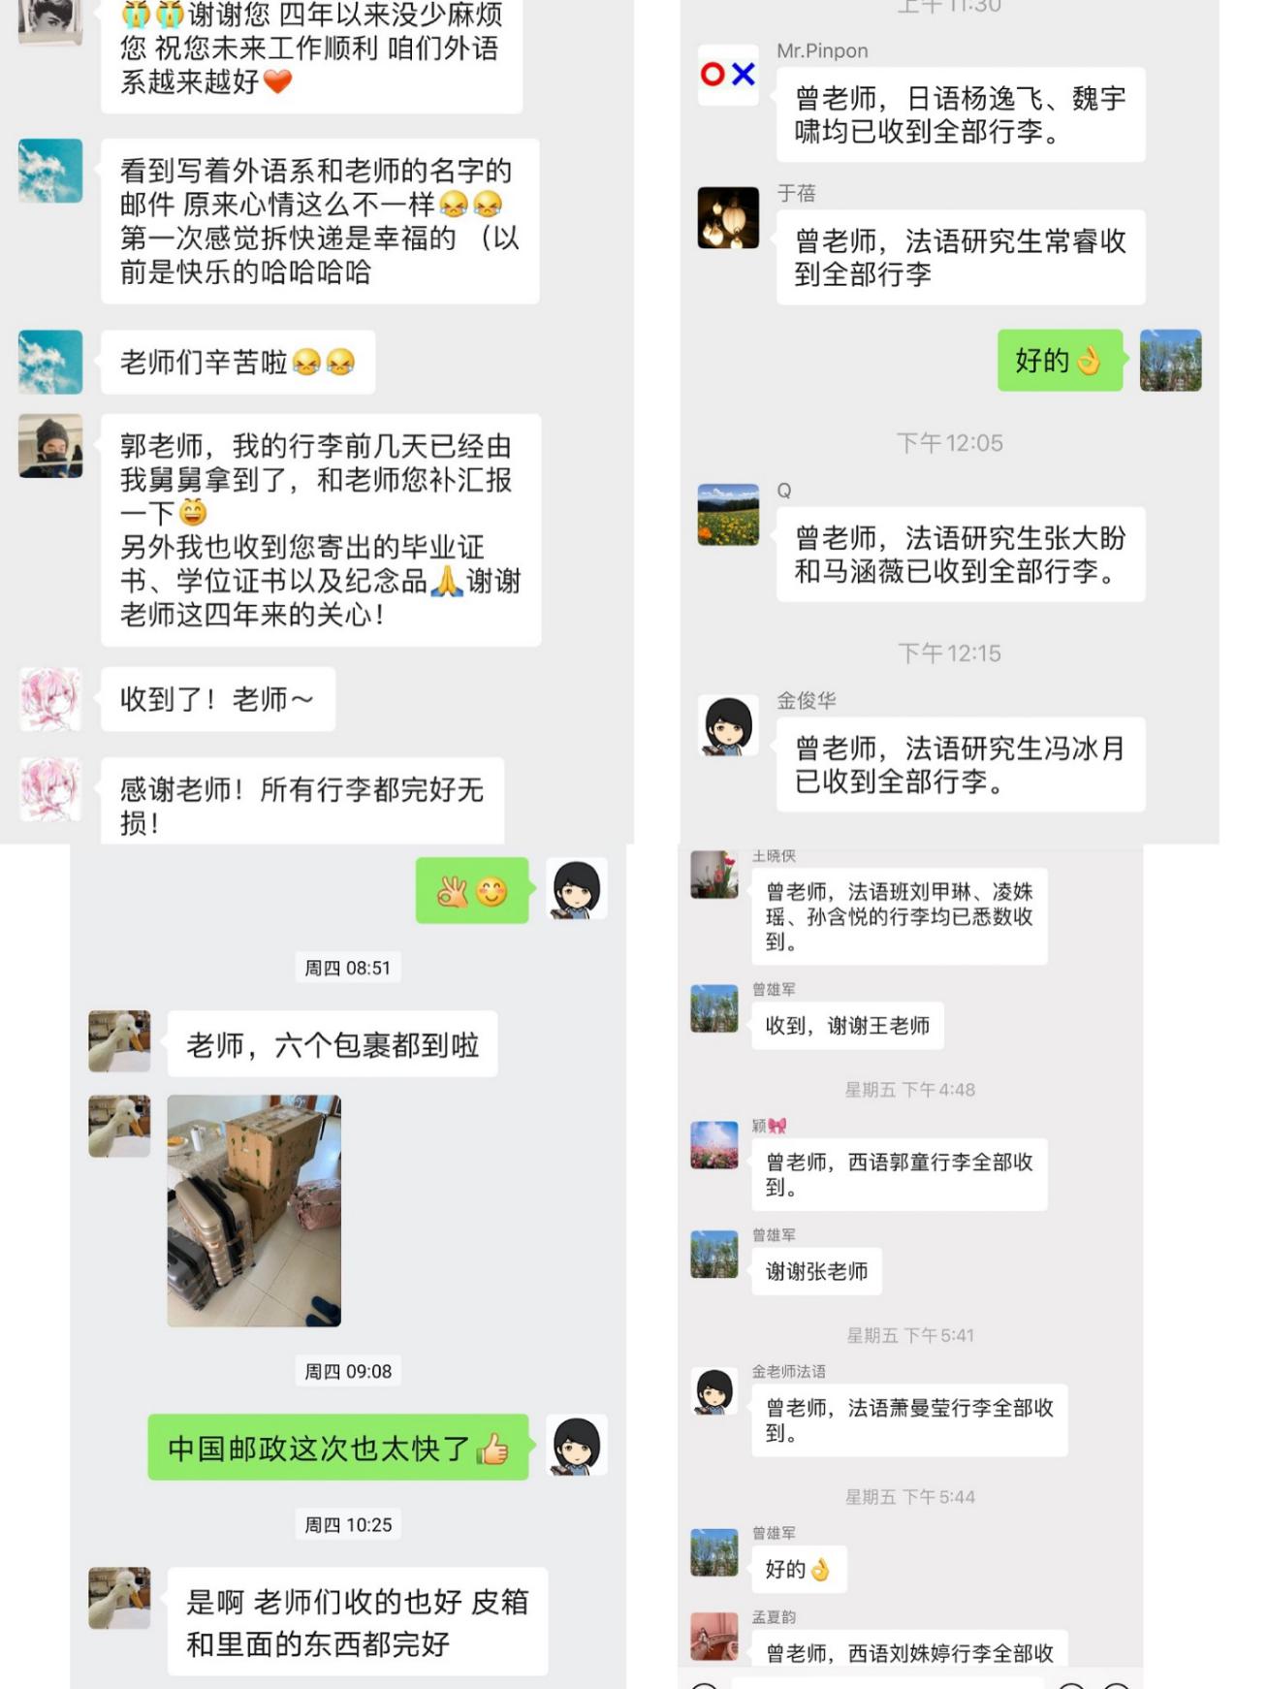Open pink anime avatar next to 收到了！老师～
Viewport: 1268px width, 1689px height.
(50, 698)
